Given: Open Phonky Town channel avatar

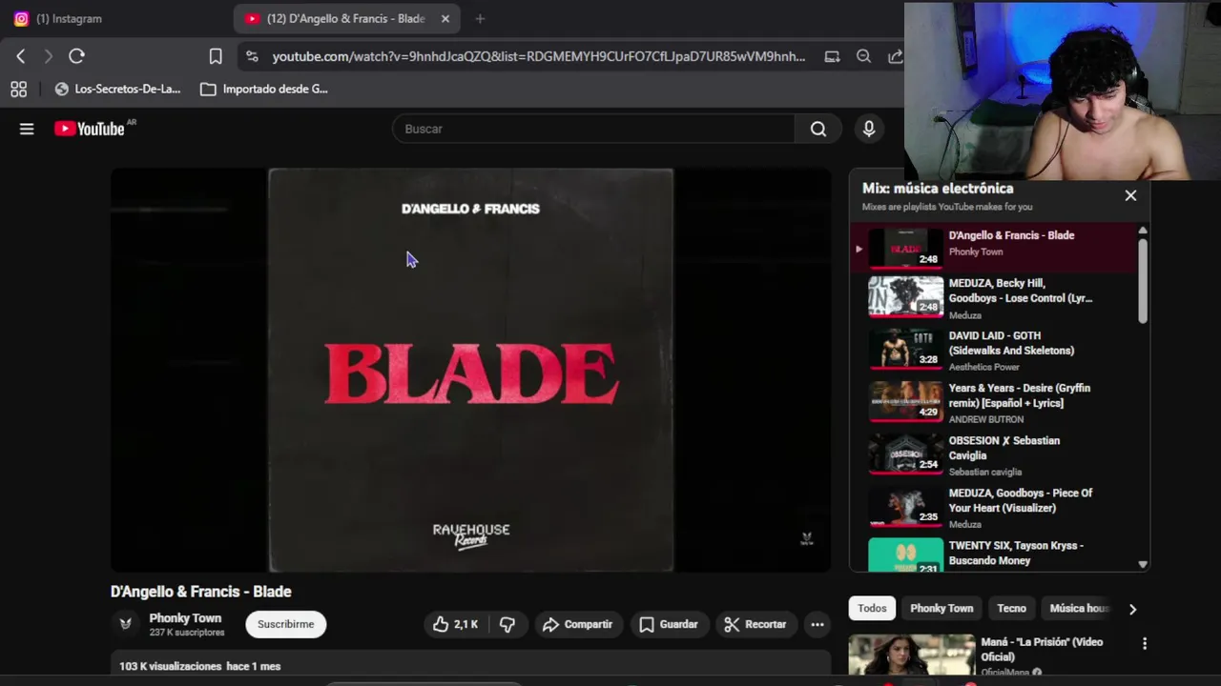Looking at the screenshot, I should pos(125,624).
